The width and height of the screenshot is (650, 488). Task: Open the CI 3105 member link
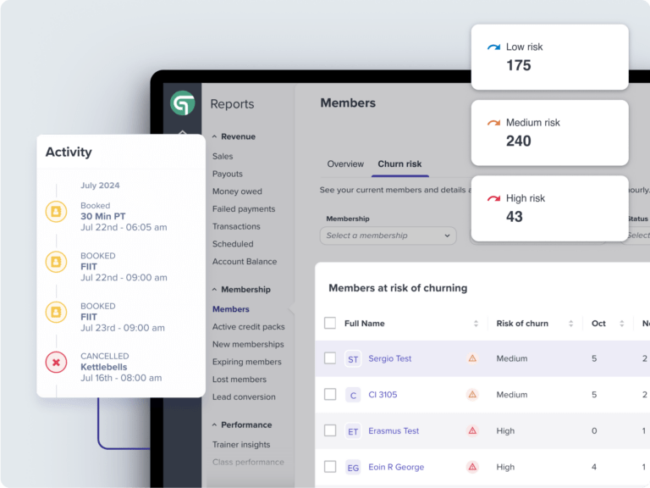383,395
